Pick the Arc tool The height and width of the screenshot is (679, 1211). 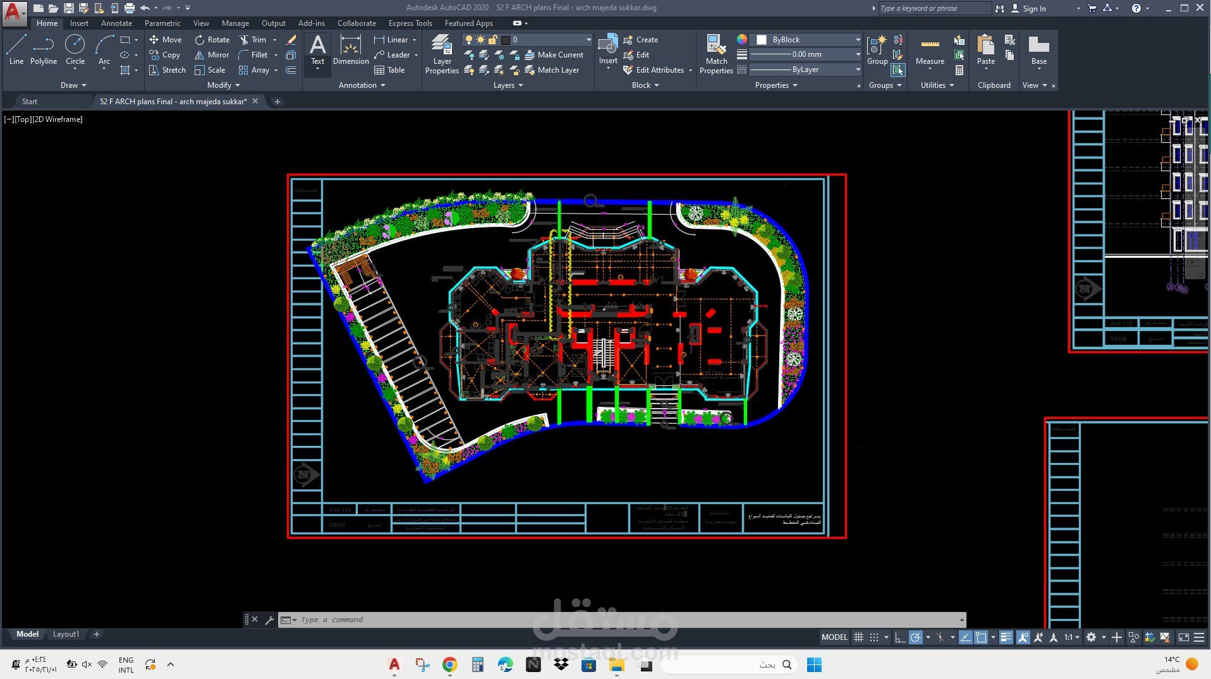click(104, 50)
